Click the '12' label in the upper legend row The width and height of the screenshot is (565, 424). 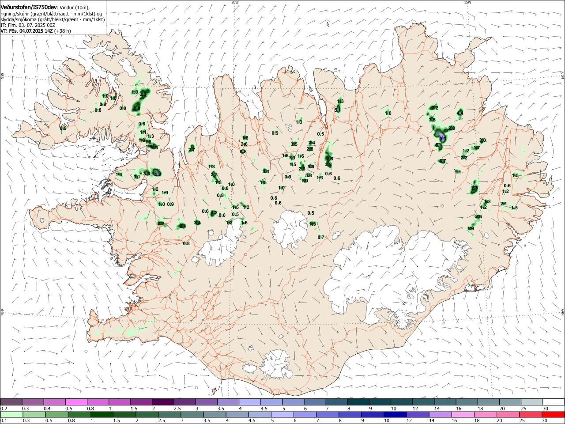tap(415, 409)
